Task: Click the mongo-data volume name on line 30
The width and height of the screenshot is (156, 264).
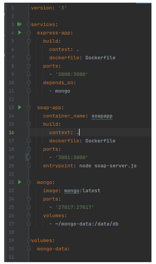Action: click(52, 249)
